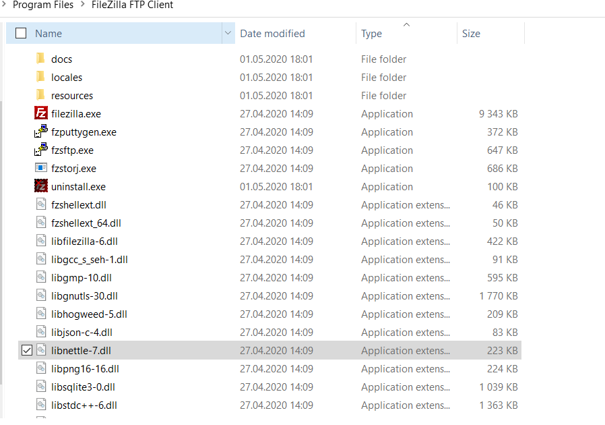Click uninstall.exe's date 01.05.2020 18:01
The width and height of the screenshot is (605, 425).
tap(276, 187)
